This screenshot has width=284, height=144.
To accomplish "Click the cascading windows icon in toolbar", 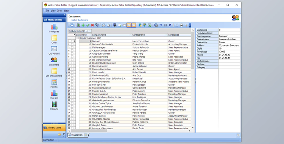I will (72, 25).
